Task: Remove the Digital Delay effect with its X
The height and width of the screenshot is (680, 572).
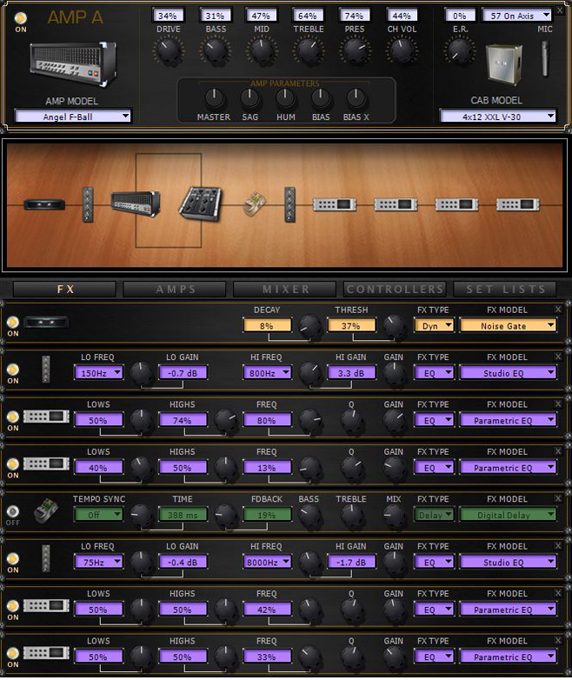Action: click(x=558, y=498)
